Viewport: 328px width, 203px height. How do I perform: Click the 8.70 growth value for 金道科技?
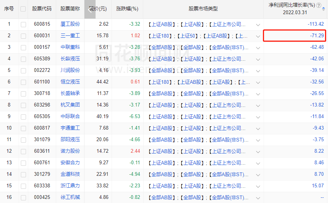coord(319,174)
